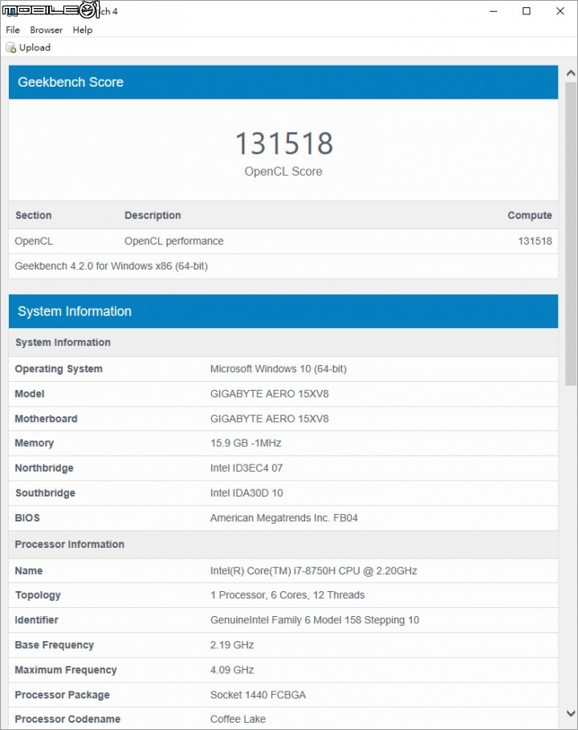Close the Geekbench 4 window
This screenshot has width=578, height=730.
560,11
